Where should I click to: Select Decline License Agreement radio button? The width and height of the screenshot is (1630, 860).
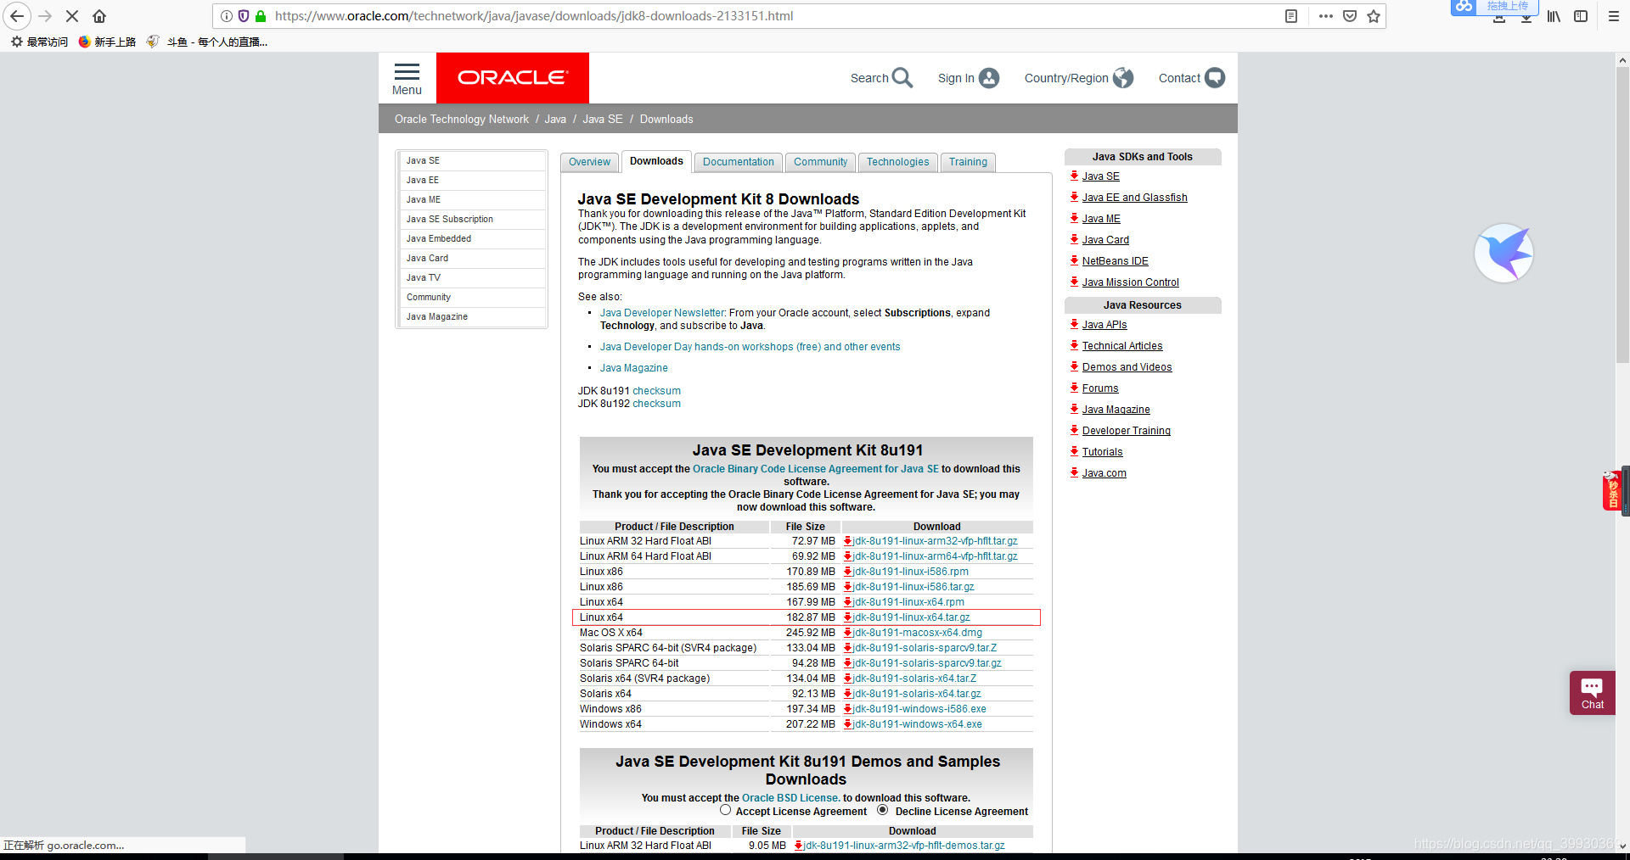pos(883,810)
